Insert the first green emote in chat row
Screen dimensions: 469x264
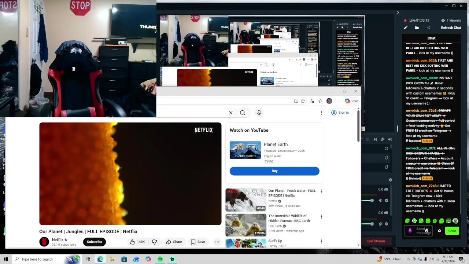pyautogui.click(x=407, y=221)
